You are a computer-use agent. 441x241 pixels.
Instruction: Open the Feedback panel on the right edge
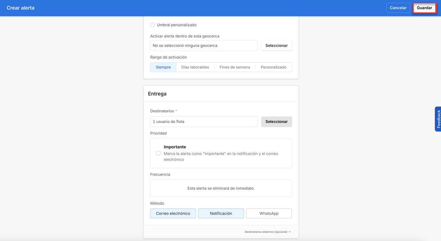[438, 119]
